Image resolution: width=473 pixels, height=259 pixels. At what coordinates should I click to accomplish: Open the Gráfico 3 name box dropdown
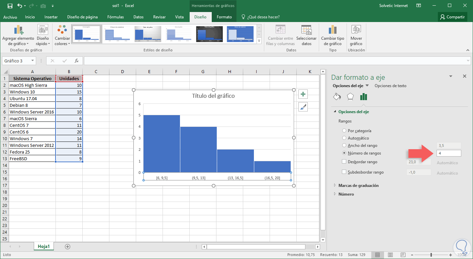point(32,61)
